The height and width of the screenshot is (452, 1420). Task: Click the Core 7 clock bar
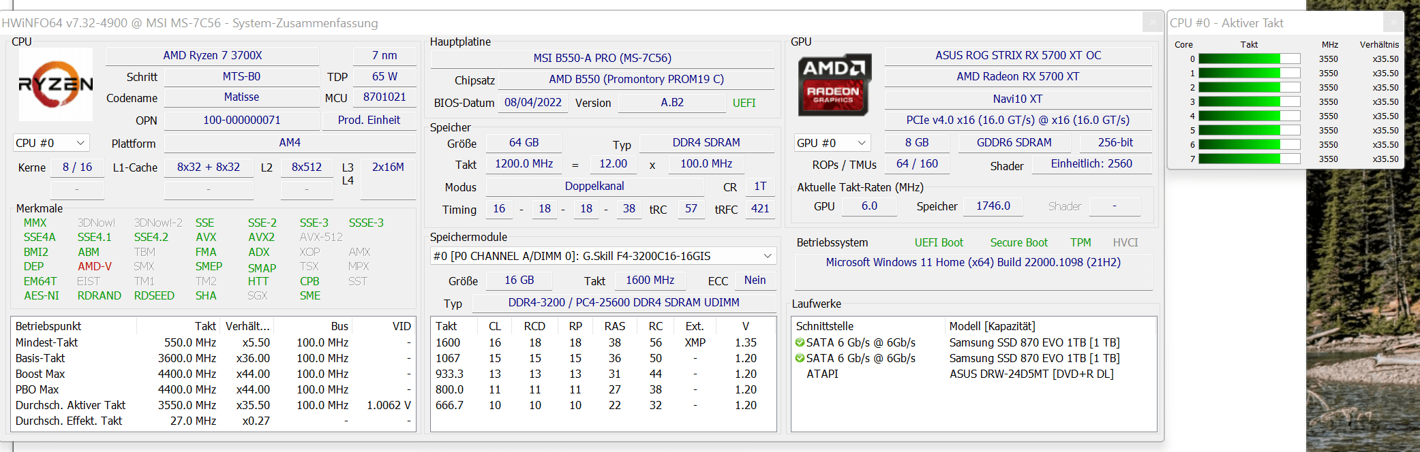pos(1249,159)
